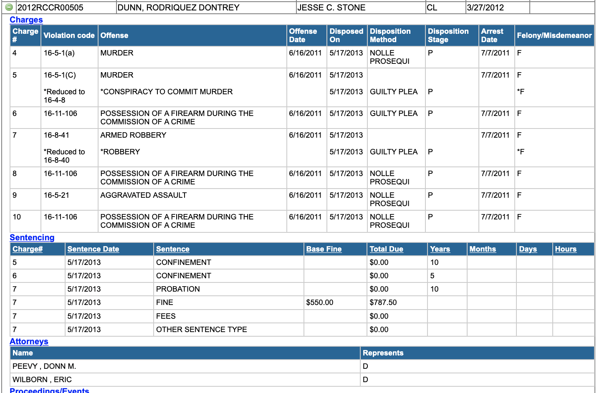Select the *ROBBERY reduced offense text
The image size is (602, 393).
tap(120, 152)
